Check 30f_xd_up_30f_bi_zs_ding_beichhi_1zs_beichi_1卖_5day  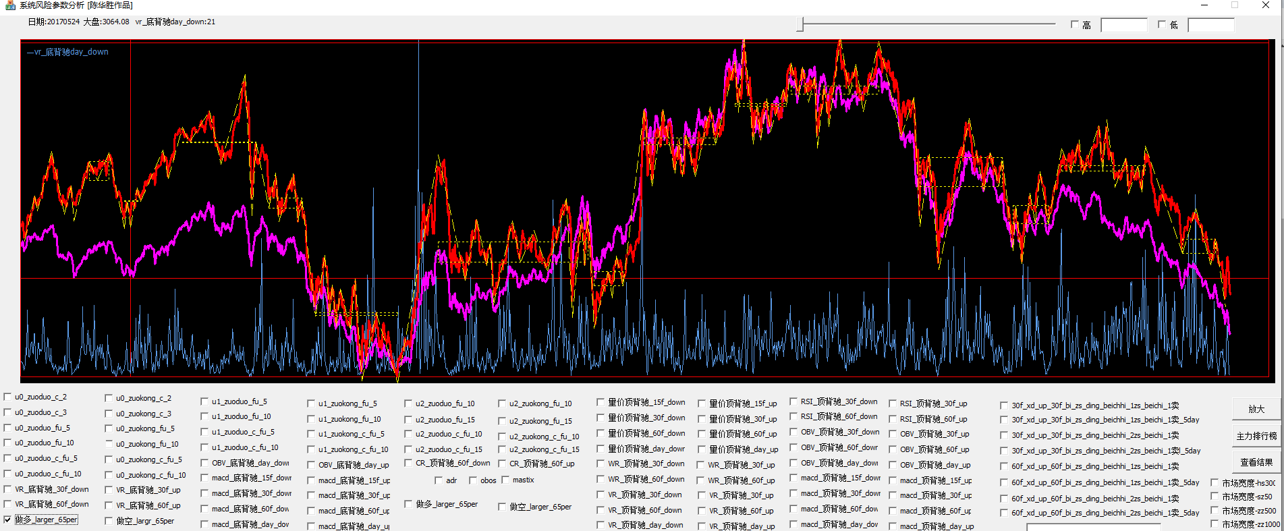pos(1004,420)
